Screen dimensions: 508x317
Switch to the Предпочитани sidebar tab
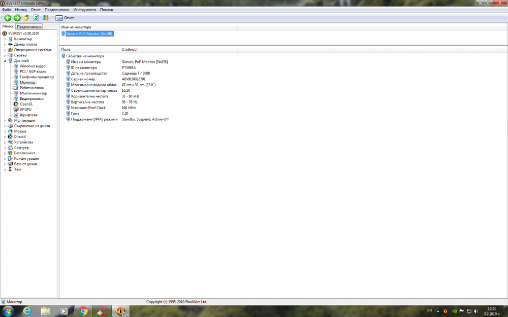(x=29, y=27)
